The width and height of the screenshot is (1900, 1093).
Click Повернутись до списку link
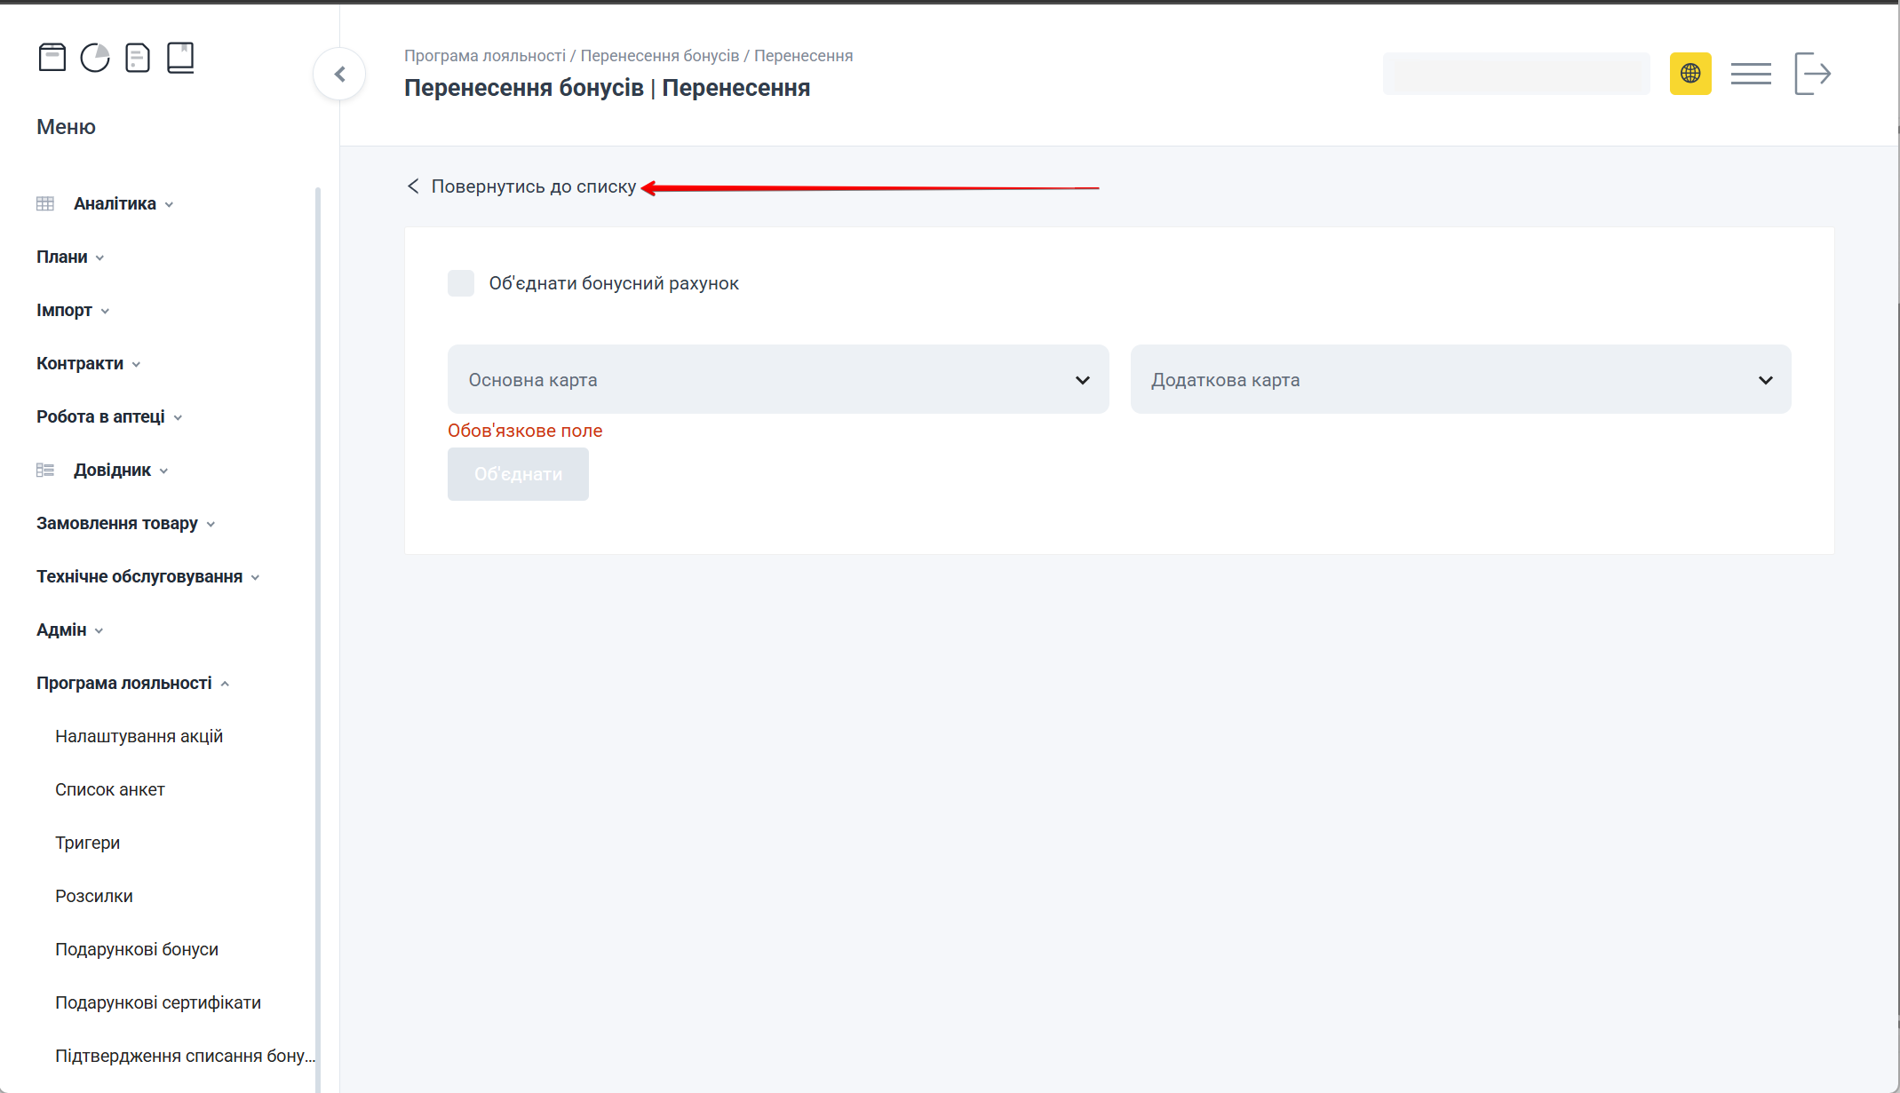pyautogui.click(x=533, y=187)
